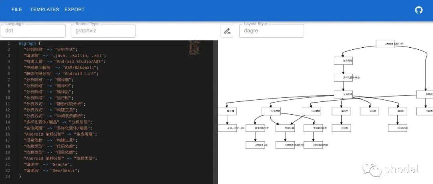This screenshot has width=433, height=184.
Task: Select the ASM/Baksmali graph node
Action: tap(313, 145)
